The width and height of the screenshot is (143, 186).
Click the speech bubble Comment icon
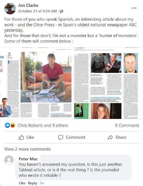point(61,137)
